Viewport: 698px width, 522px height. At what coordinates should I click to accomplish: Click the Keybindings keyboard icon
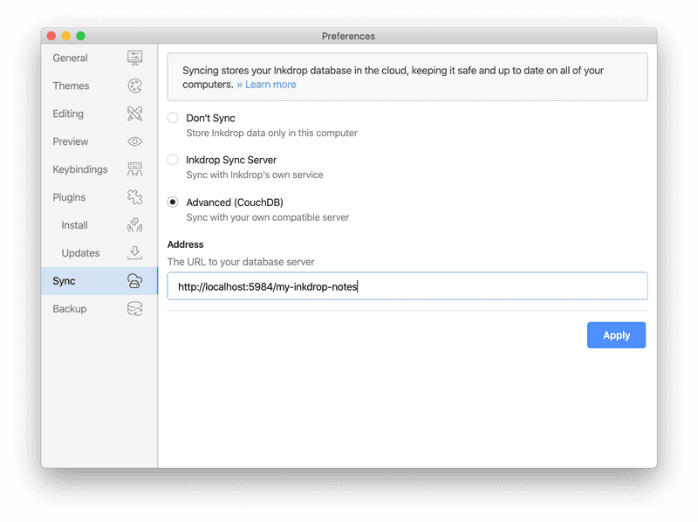click(134, 169)
